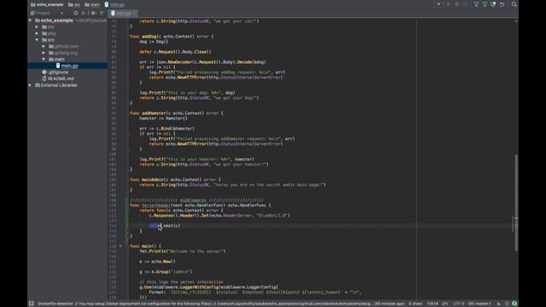Select main.go in project tree
Viewport: 546px width, 307px height.
click(x=67, y=66)
